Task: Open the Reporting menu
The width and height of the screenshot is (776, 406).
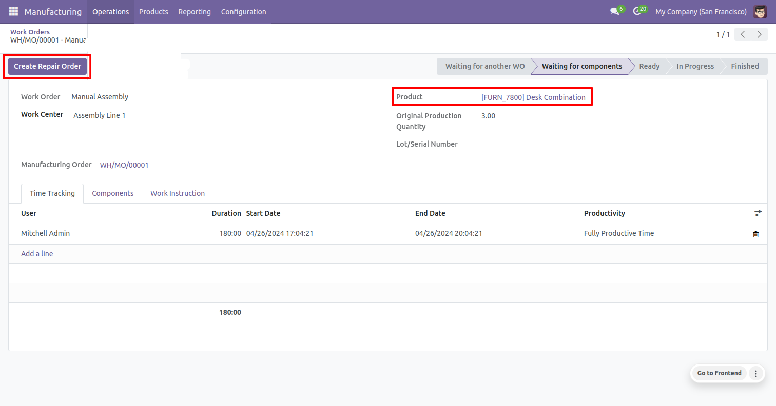Action: pos(195,11)
